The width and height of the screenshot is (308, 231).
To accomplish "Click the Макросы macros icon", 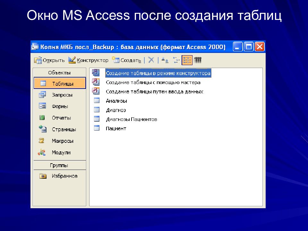I will (x=42, y=141).
